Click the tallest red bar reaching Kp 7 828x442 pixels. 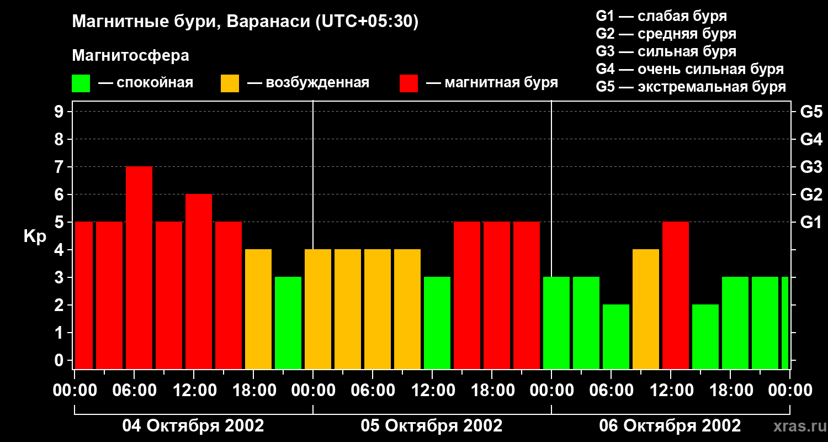pos(139,268)
